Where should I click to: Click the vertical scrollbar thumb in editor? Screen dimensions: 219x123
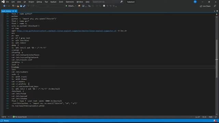click(x=217, y=58)
